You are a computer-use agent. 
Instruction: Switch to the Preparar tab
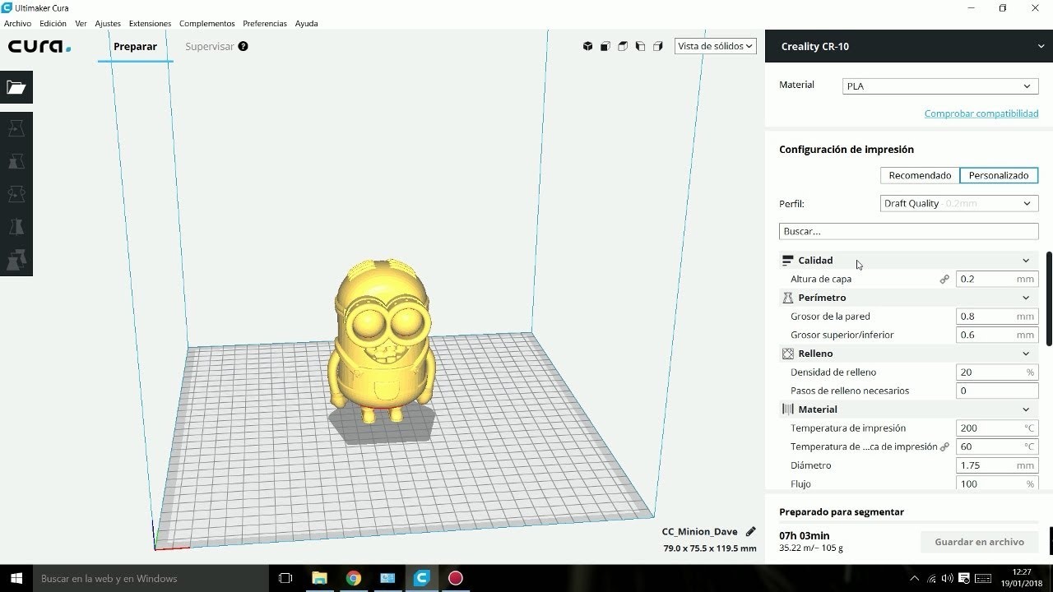135,47
